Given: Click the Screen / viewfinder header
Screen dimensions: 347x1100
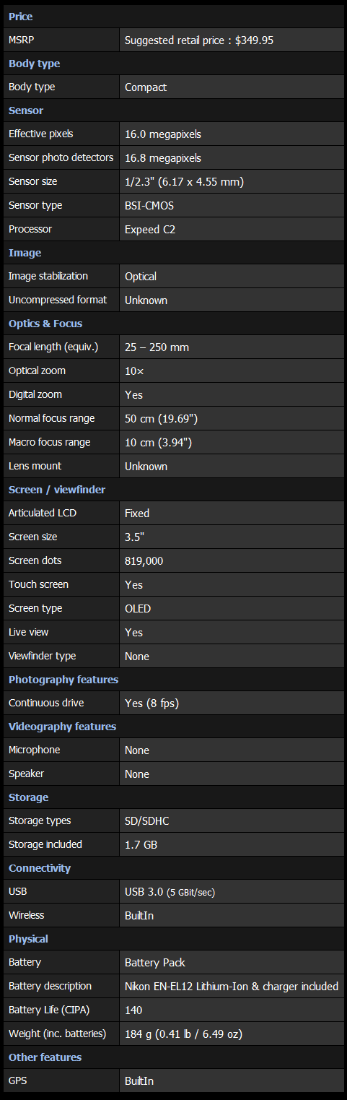Looking at the screenshot, I should [x=57, y=490].
